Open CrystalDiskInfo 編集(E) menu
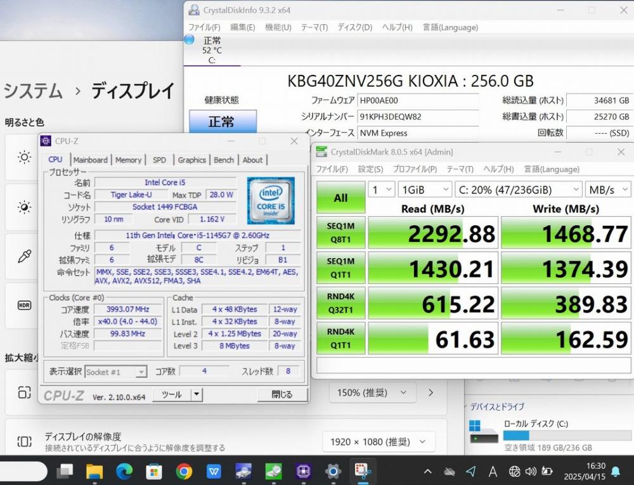Image resolution: width=634 pixels, height=485 pixels. (243, 27)
